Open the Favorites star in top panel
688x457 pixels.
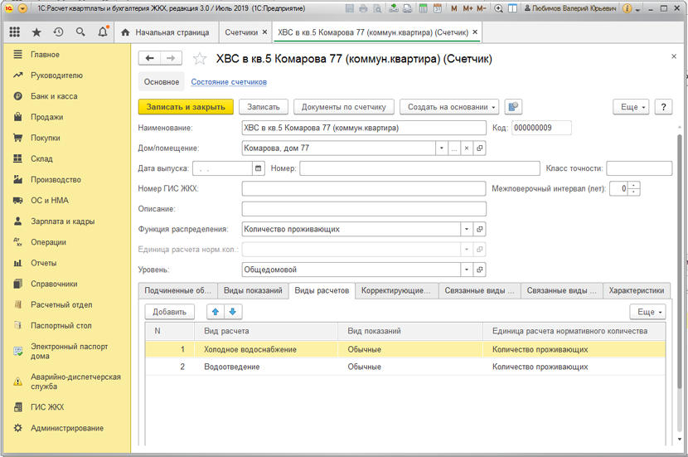pos(36,32)
